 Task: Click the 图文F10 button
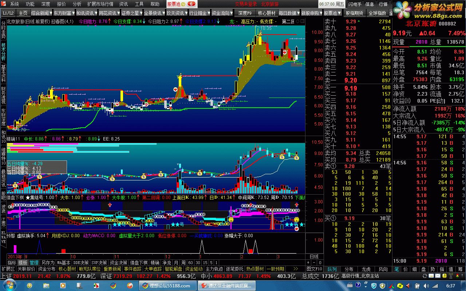click(x=314, y=269)
